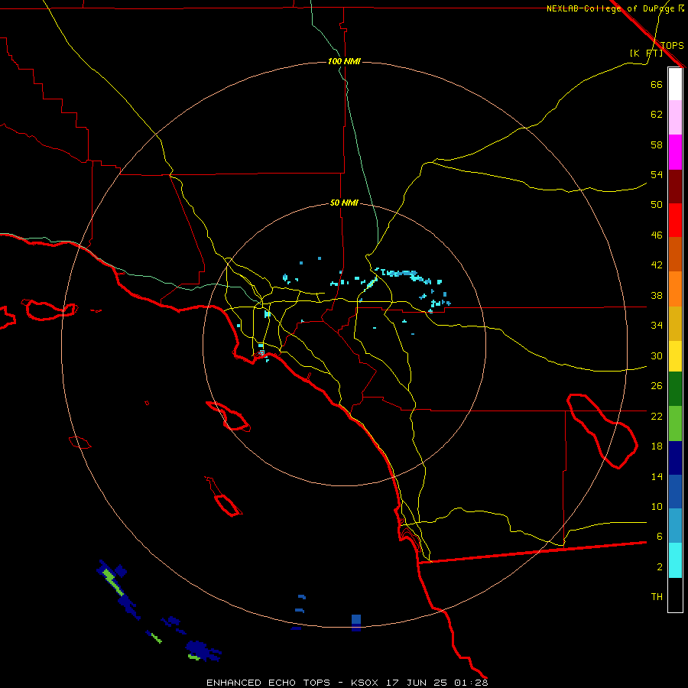
Task: Click the 2 legend value
Action: (x=659, y=567)
